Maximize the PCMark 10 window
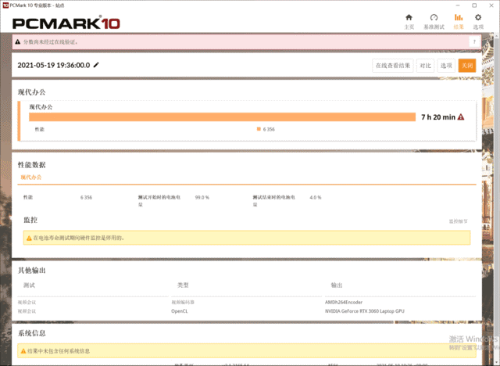 tap(474, 5)
